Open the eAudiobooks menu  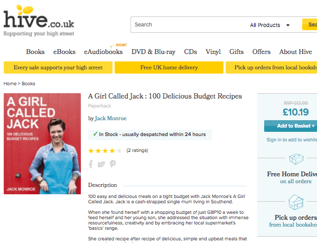[104, 52]
